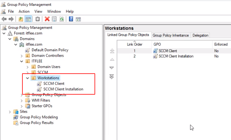Click the Forward arrow toolbar button
This screenshot has height=140, width=231.
[x=11, y=19]
